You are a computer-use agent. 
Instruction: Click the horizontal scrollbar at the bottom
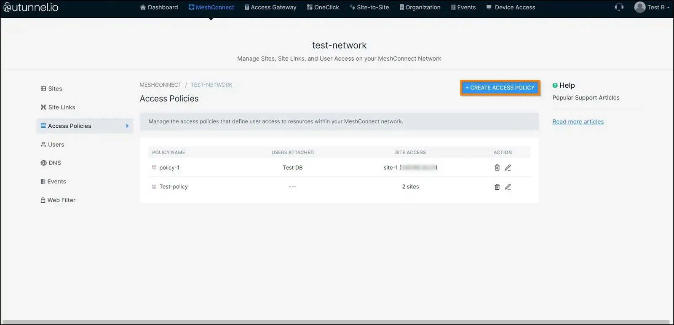335,322
